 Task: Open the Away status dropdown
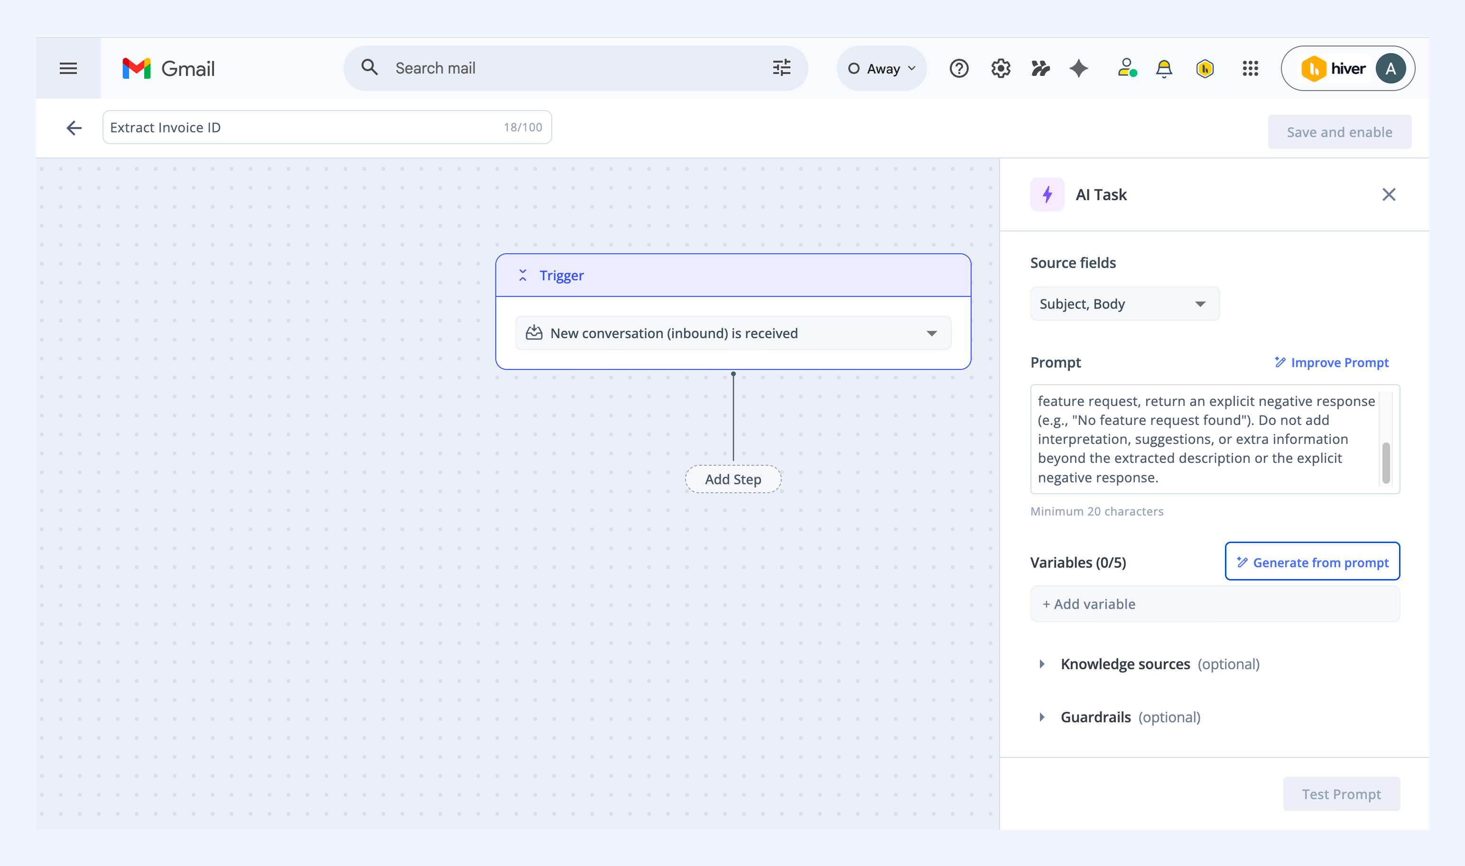pos(881,68)
